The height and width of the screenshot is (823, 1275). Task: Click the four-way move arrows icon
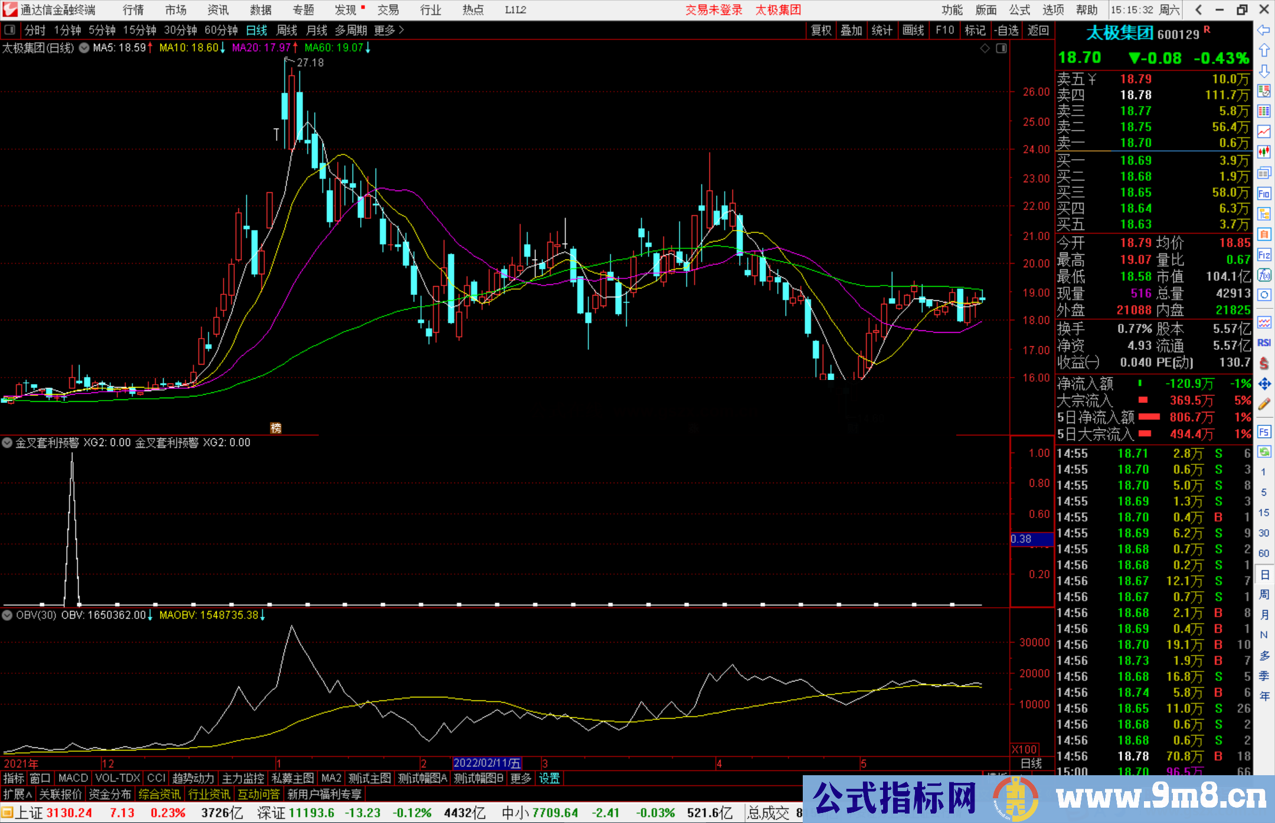coord(1264,384)
